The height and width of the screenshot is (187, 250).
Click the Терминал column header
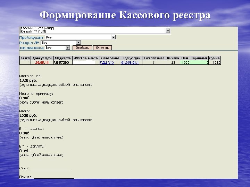tap(199, 58)
